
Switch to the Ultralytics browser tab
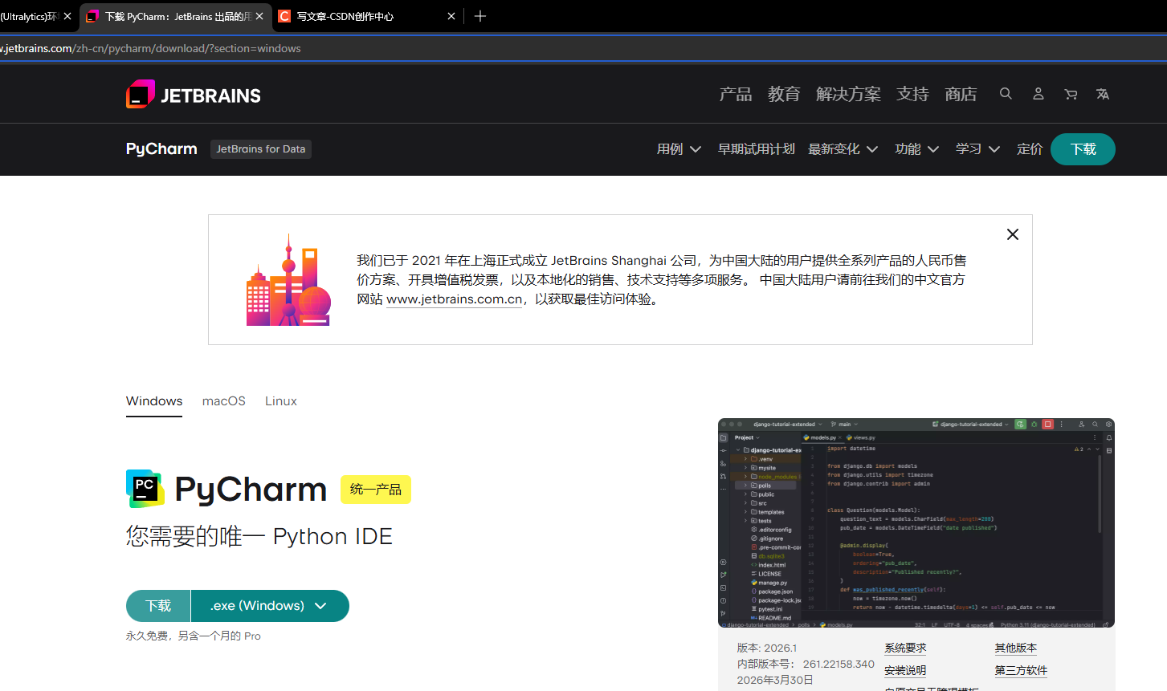[37, 16]
